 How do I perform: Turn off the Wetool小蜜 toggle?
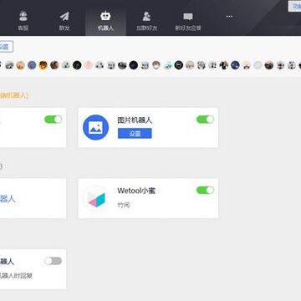tap(205, 190)
